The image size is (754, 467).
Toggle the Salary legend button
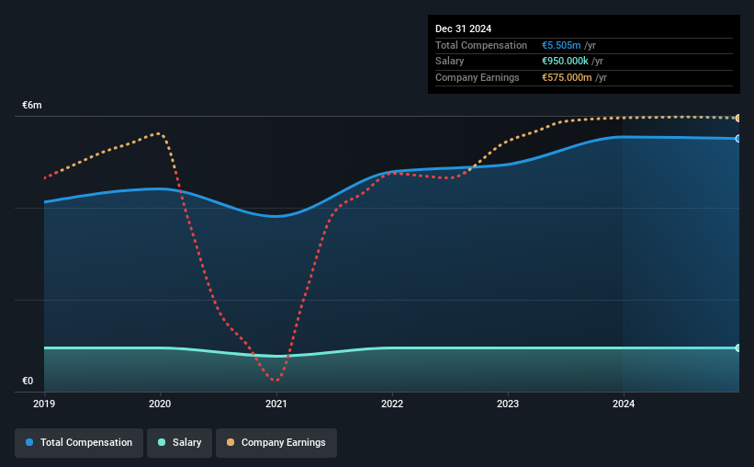179,443
